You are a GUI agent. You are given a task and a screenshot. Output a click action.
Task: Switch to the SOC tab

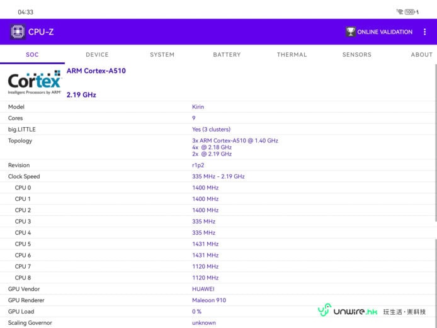(x=32, y=55)
